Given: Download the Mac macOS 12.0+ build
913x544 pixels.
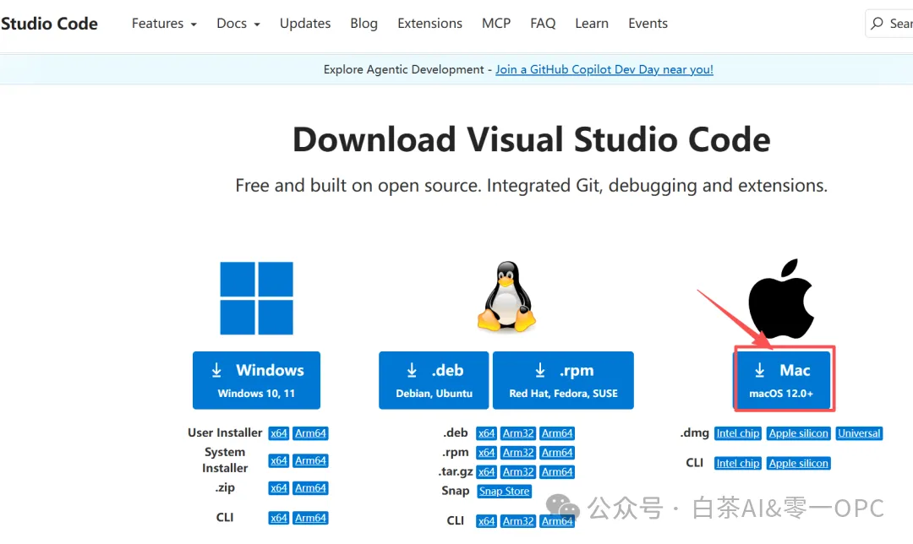Looking at the screenshot, I should pos(781,380).
